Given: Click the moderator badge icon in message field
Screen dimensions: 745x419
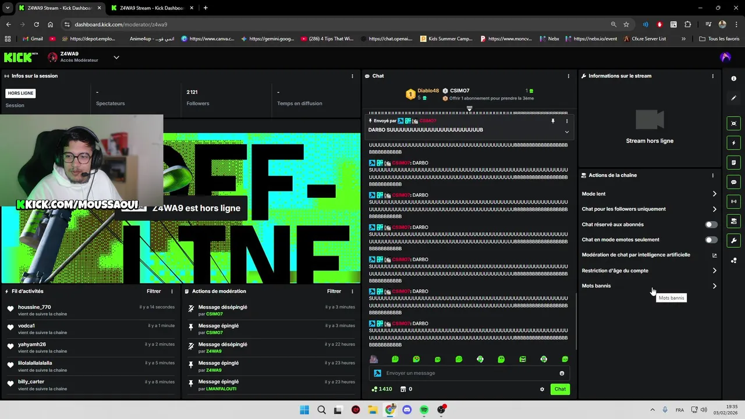Looking at the screenshot, I should pyautogui.click(x=378, y=373).
